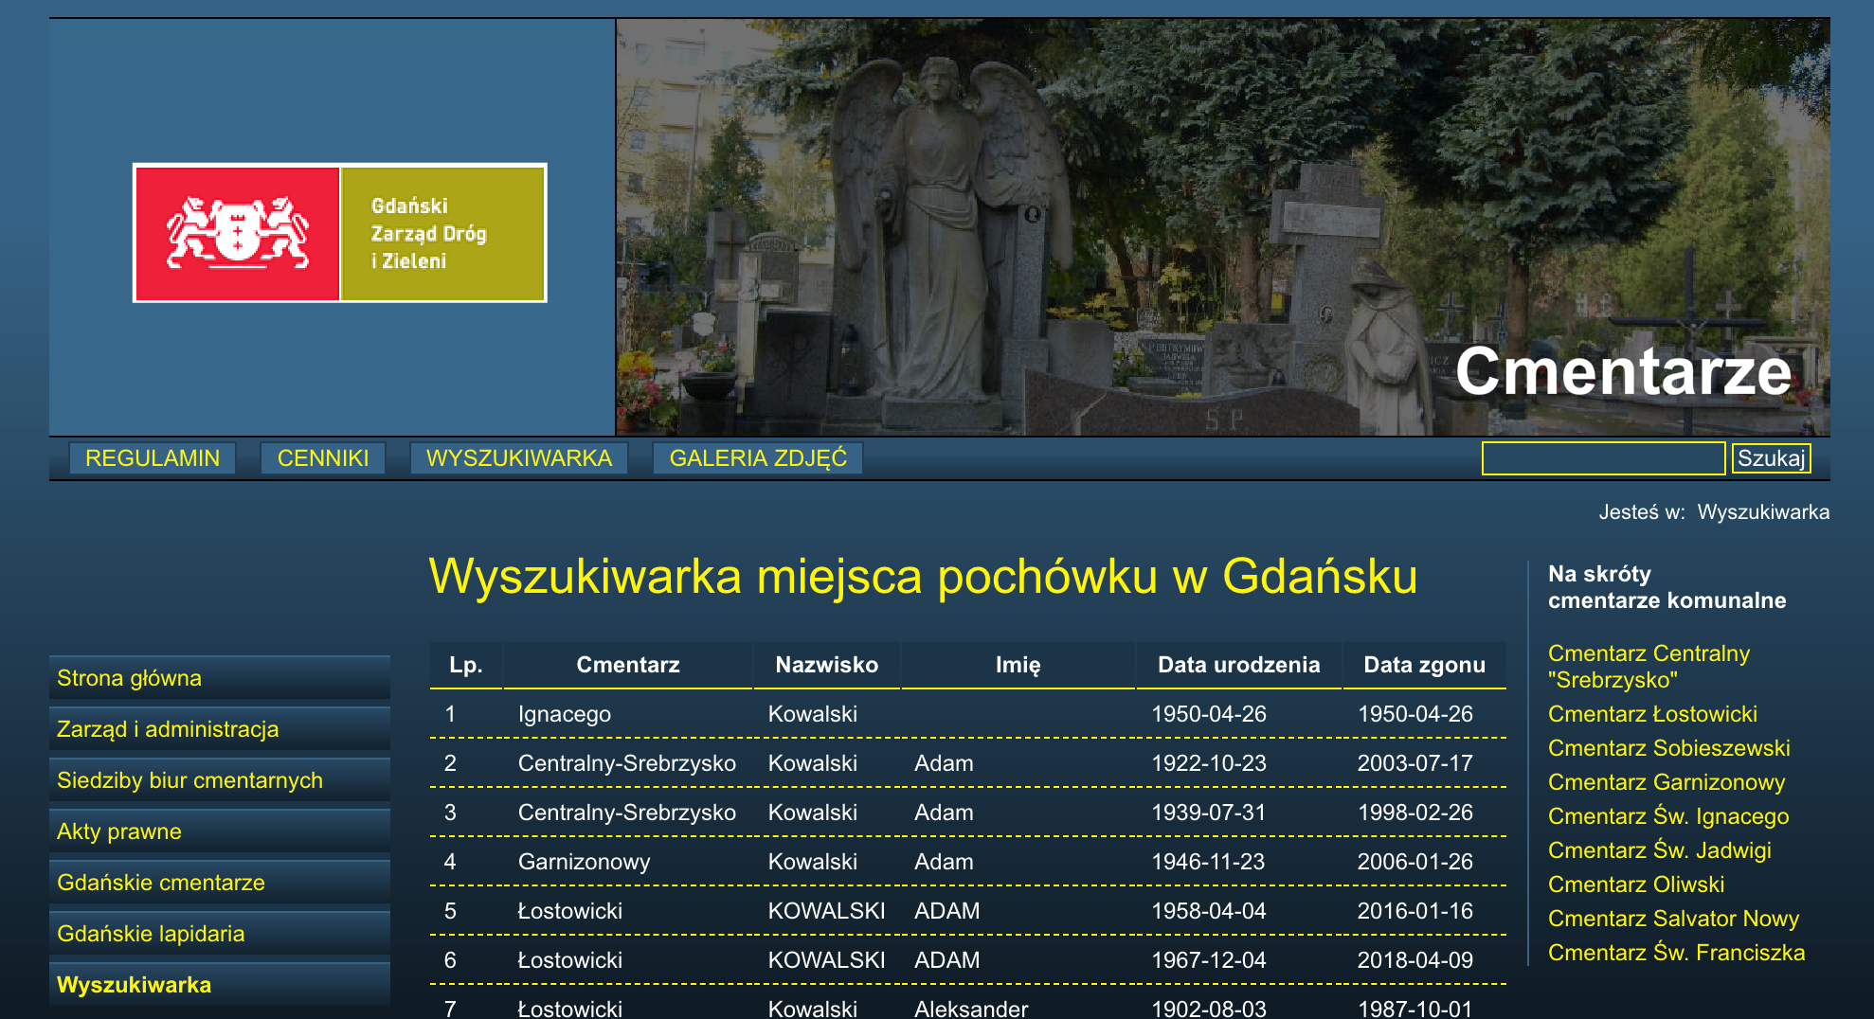
Task: Click the Gdański Zarząd Dróg i Zieleni logo
Action: point(341,232)
